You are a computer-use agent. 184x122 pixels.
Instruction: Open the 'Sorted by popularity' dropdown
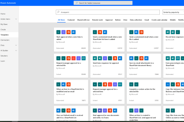coord(173,12)
